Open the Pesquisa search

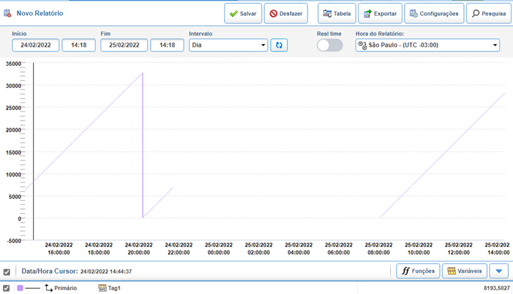489,13
